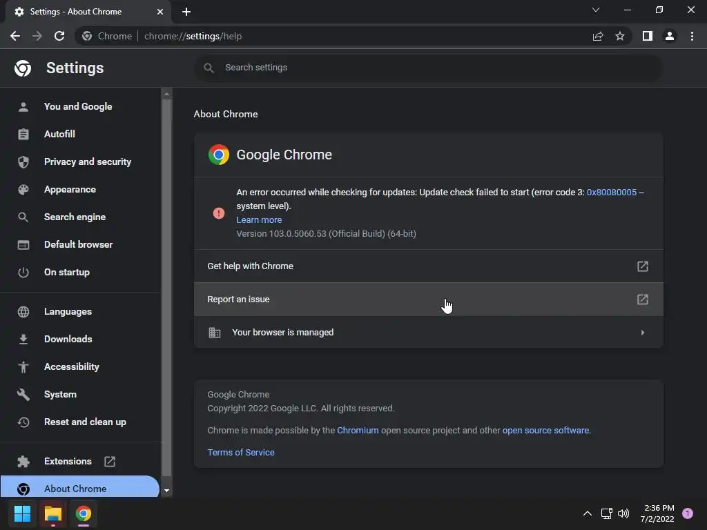The width and height of the screenshot is (707, 530).
Task: Click the Privacy shield icon
Action: pos(23,161)
